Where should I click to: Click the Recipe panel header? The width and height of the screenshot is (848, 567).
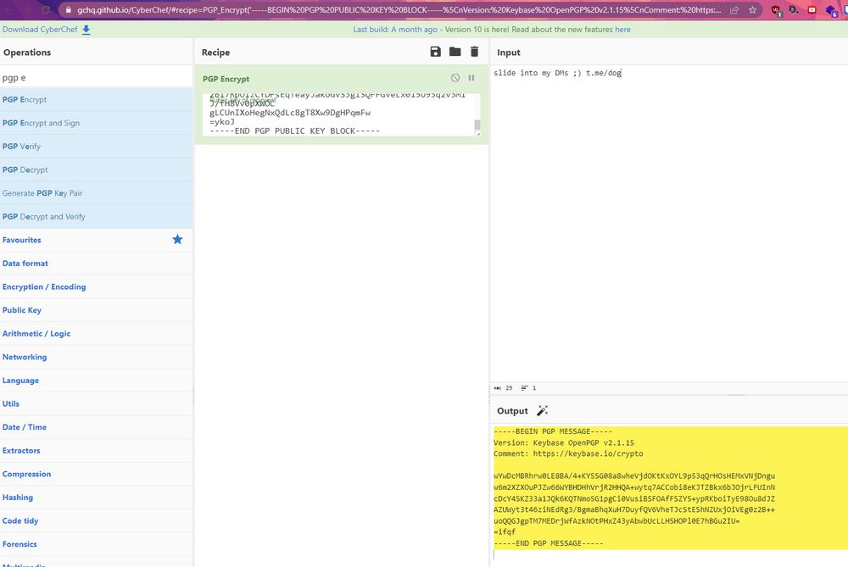215,53
